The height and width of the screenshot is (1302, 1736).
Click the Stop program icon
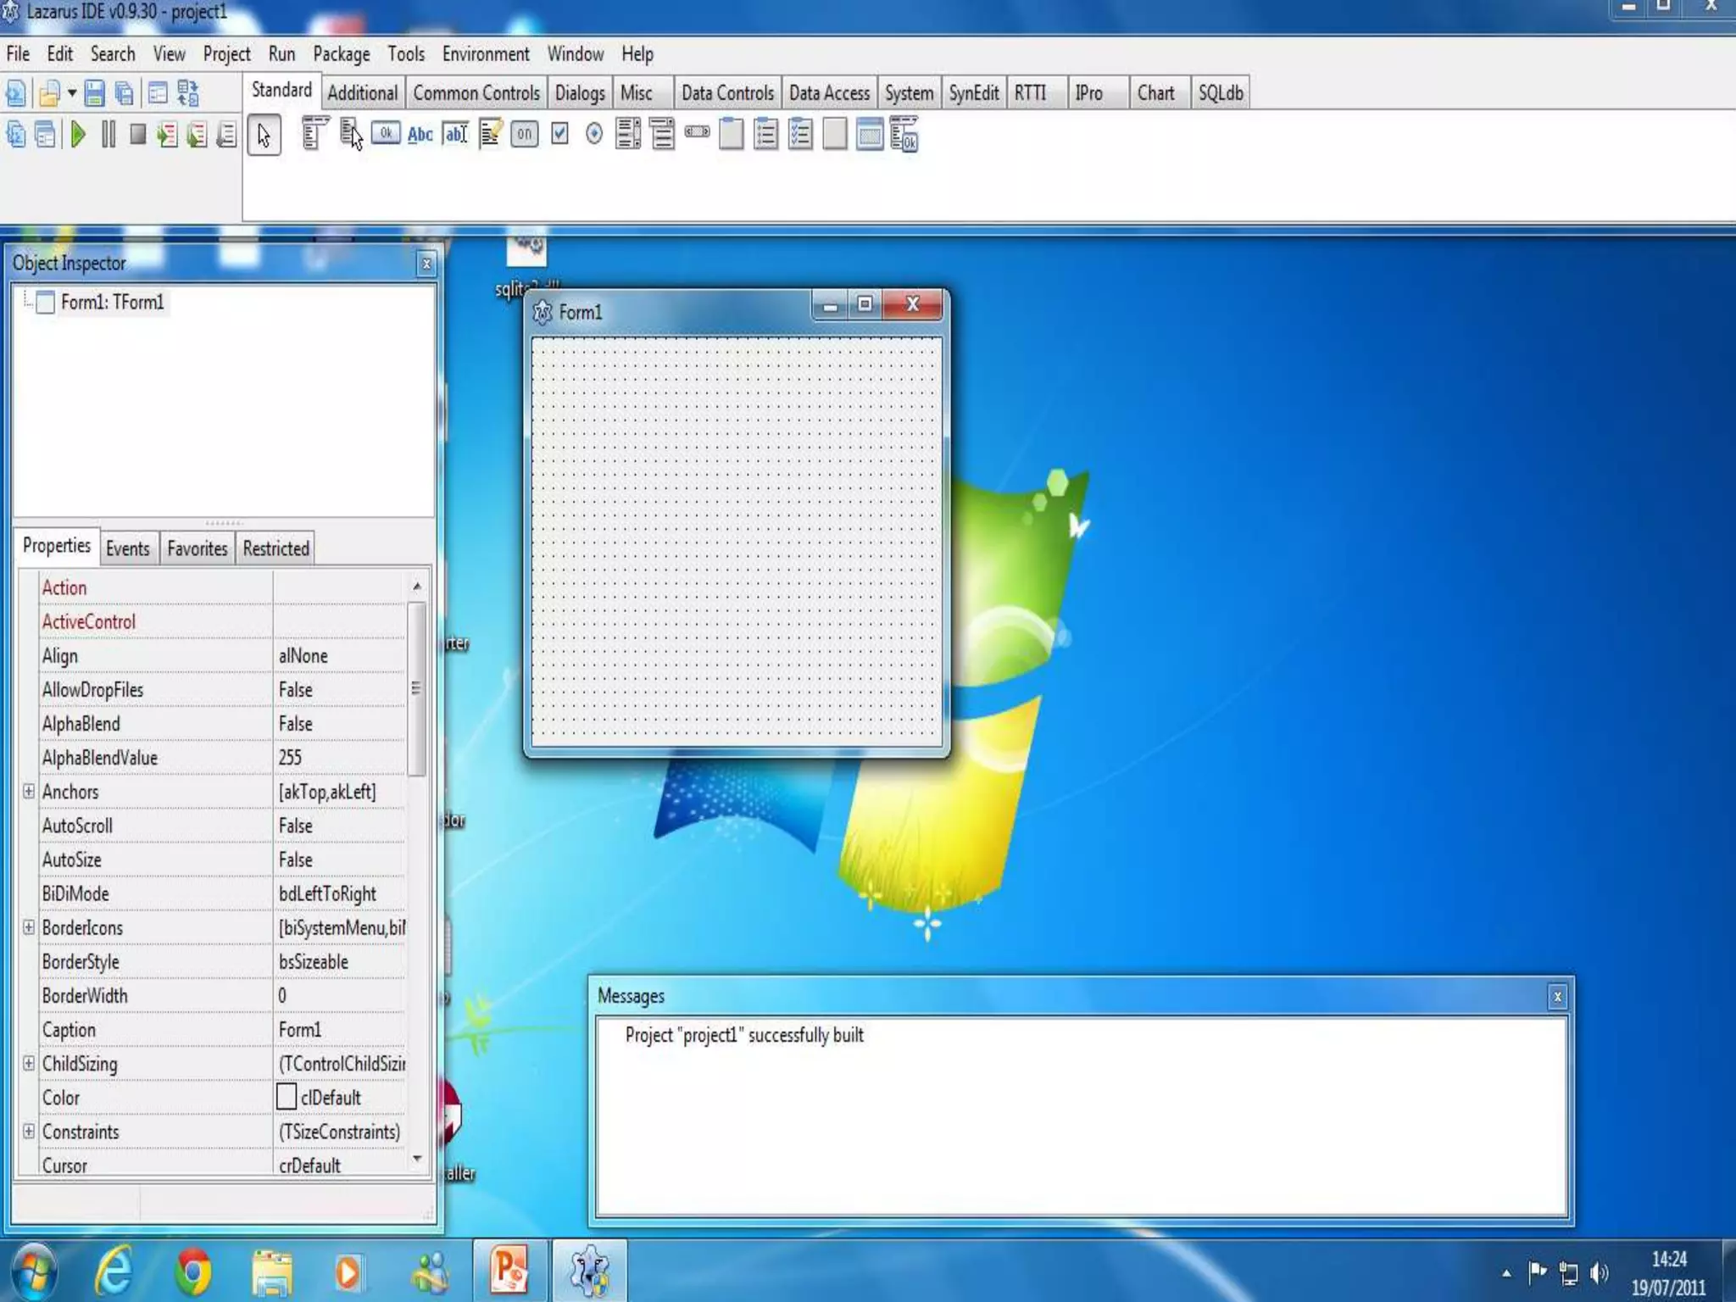137,135
